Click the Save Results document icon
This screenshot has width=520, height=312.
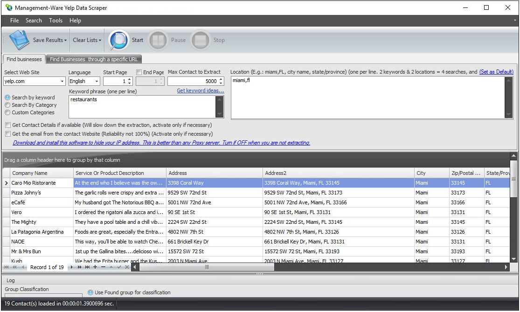coord(19,40)
